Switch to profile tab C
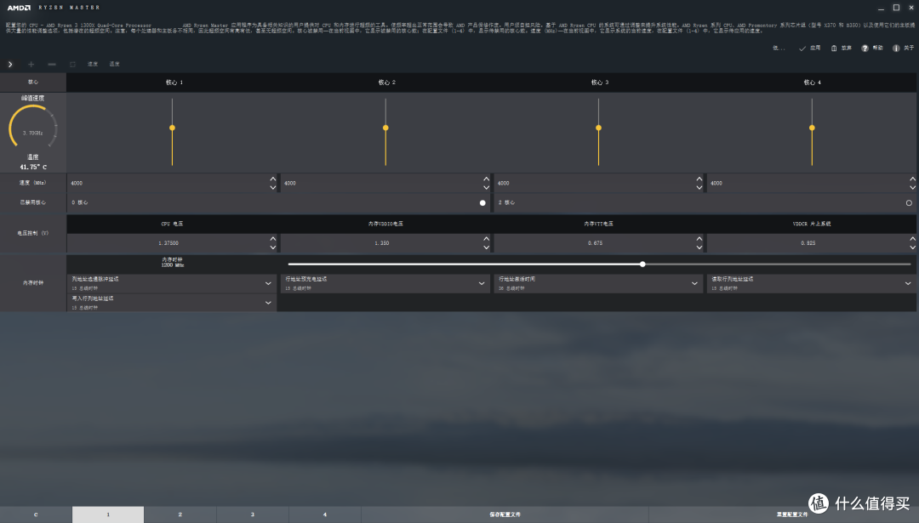 36,514
